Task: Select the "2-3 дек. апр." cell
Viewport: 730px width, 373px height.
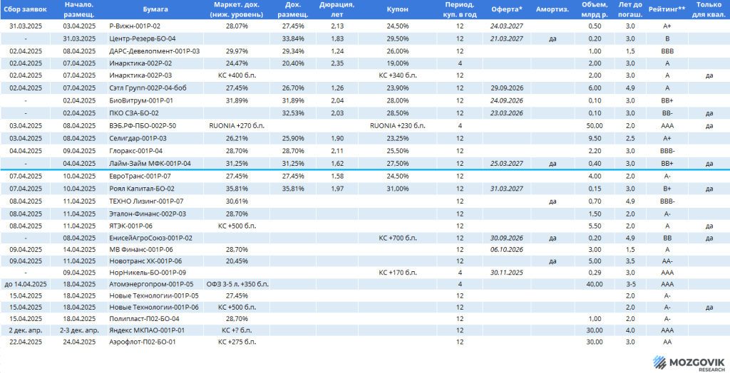Action: coord(79,331)
